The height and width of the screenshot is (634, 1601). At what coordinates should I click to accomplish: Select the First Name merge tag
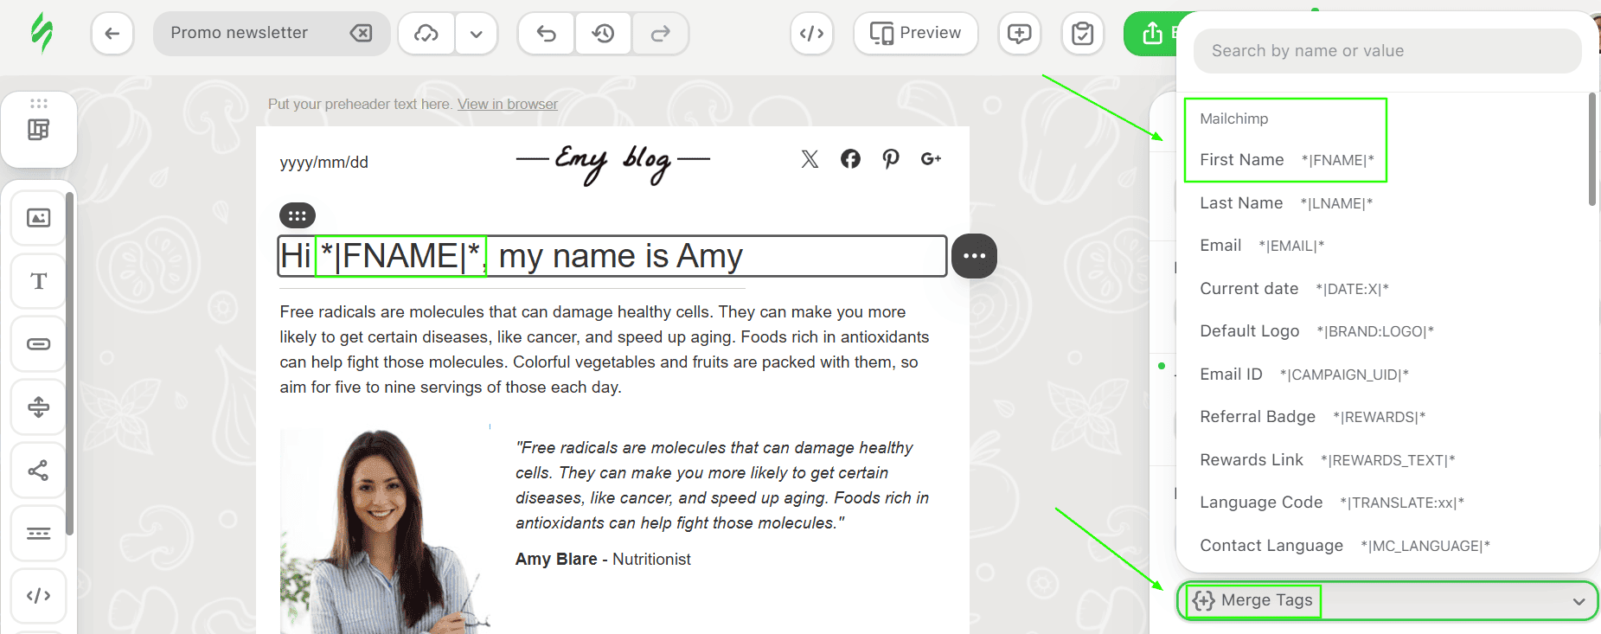1286,160
